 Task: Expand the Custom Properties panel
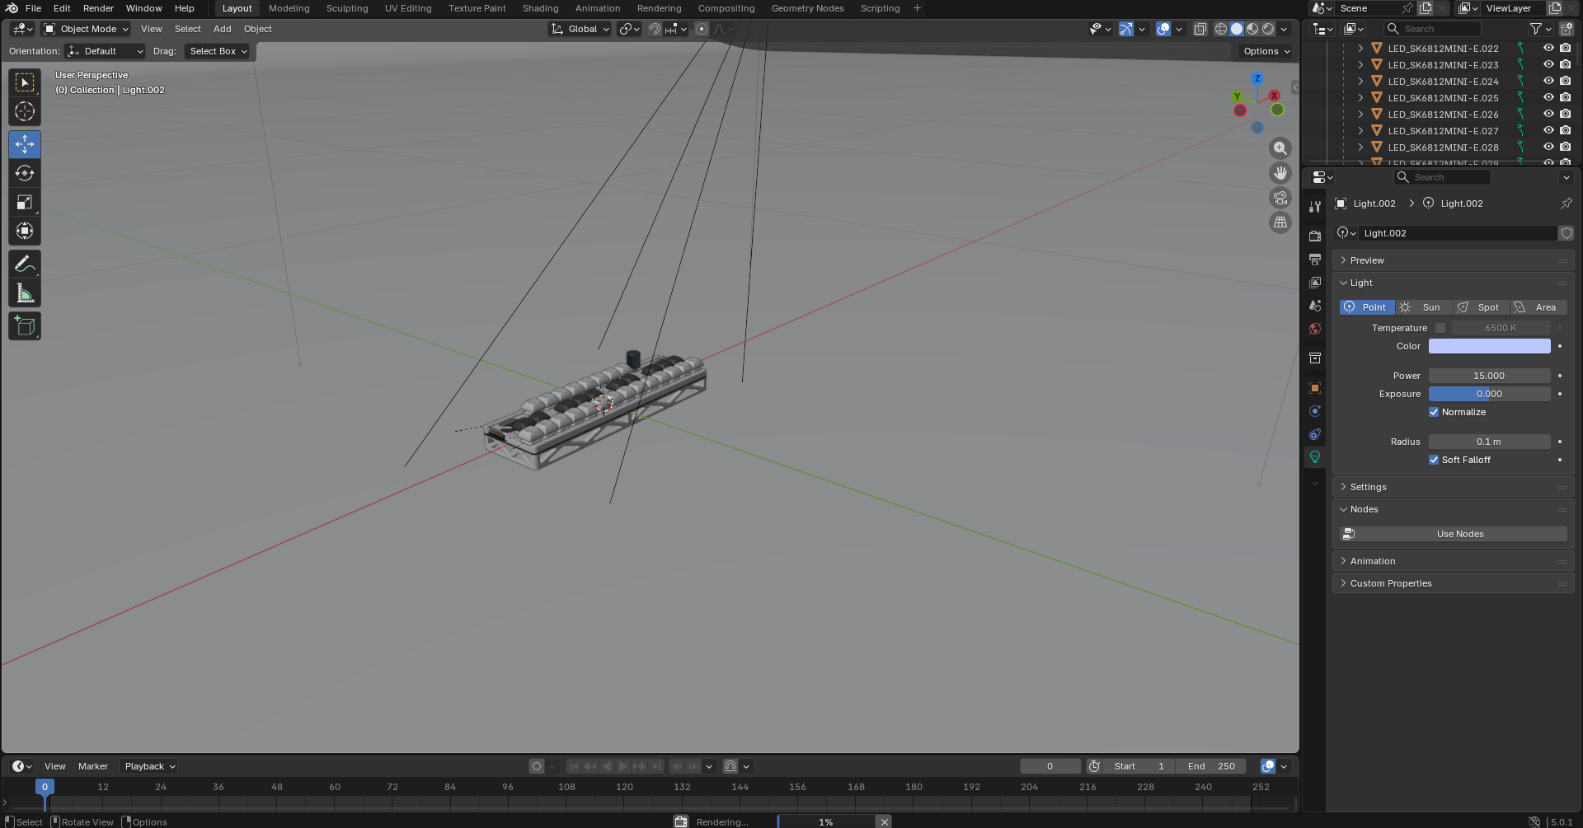point(1390,583)
